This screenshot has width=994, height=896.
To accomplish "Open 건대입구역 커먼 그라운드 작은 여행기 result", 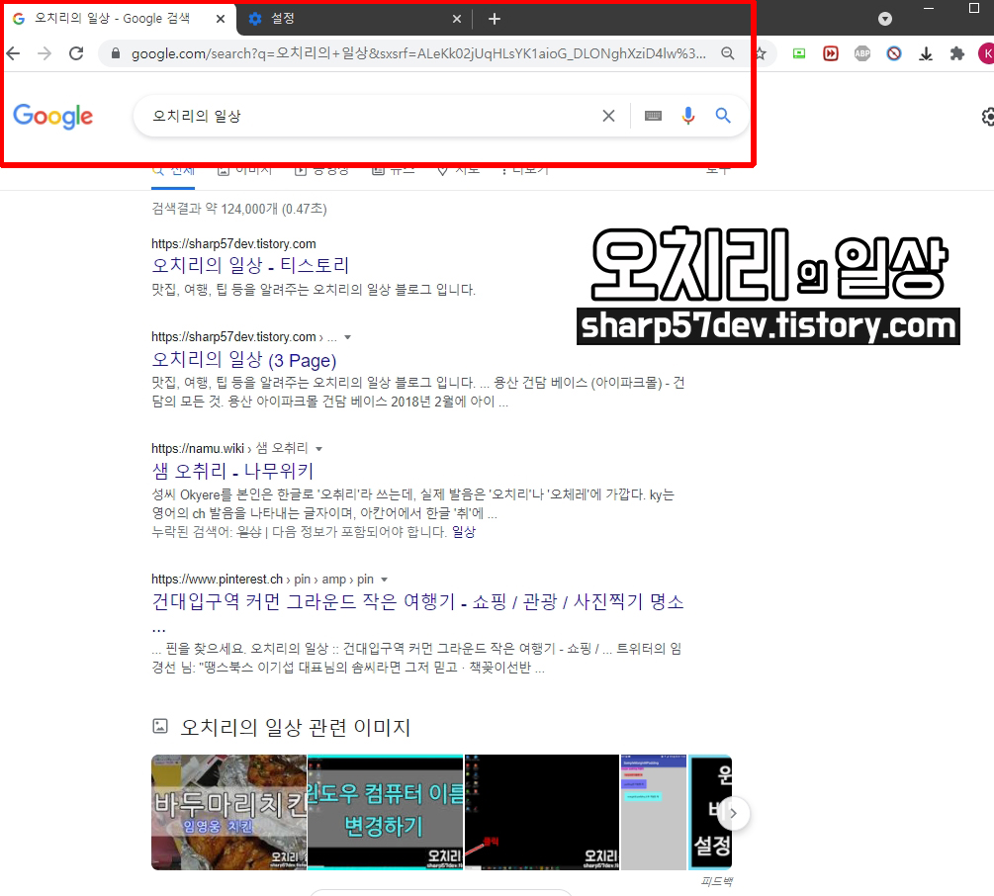I will [417, 601].
